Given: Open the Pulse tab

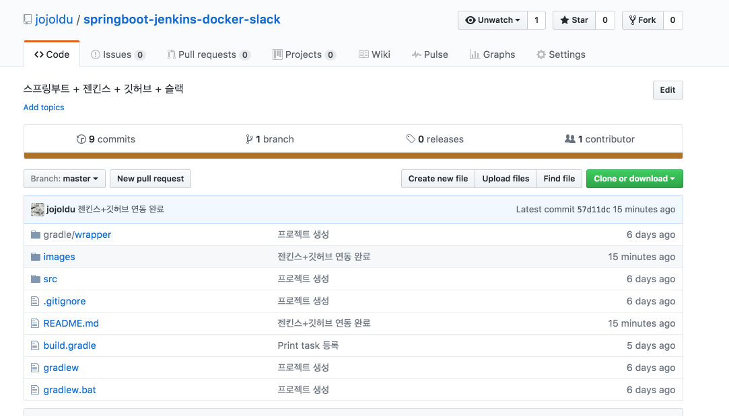Looking at the screenshot, I should pyautogui.click(x=429, y=54).
